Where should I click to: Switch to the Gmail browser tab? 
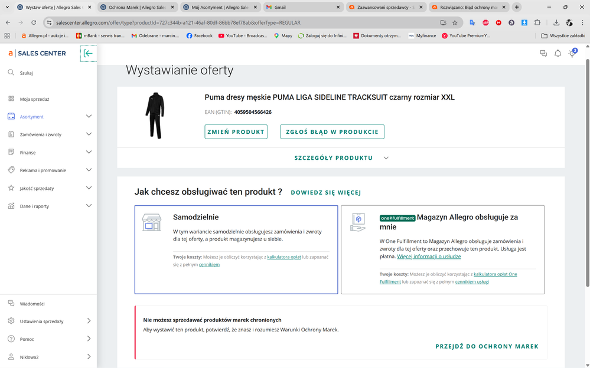[x=303, y=7]
